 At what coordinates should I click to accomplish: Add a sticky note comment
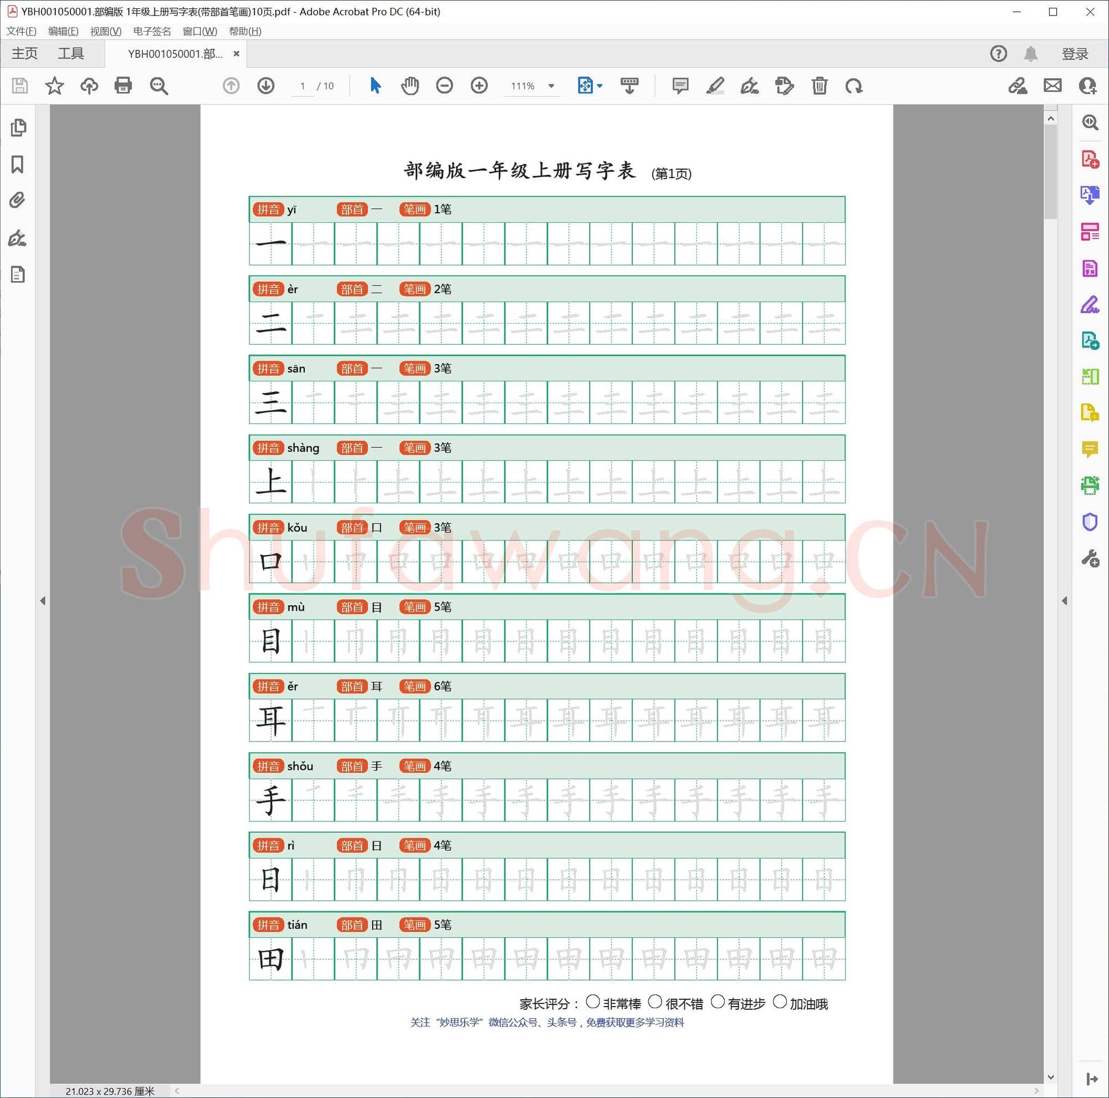point(680,86)
